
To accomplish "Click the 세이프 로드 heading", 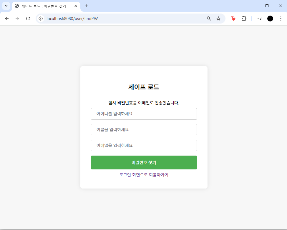I will pyautogui.click(x=144, y=87).
